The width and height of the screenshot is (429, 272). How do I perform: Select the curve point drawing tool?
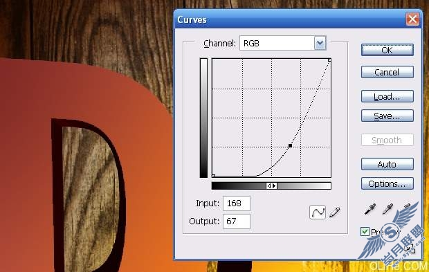318,212
